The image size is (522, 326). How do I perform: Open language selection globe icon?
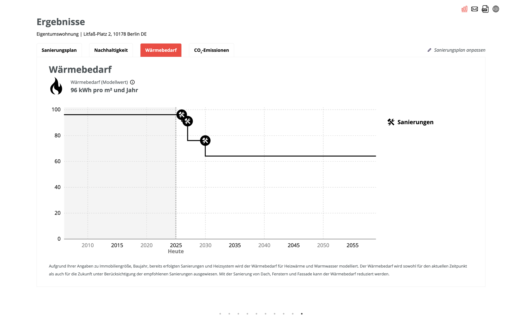point(496,9)
